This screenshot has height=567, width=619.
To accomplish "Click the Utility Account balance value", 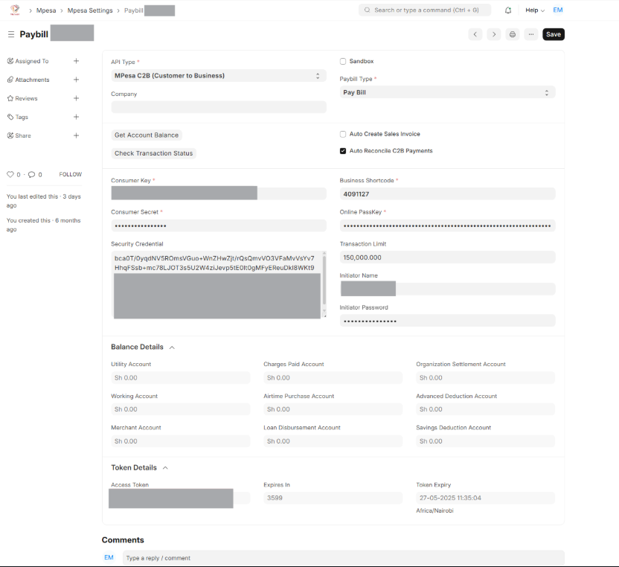I will 180,378.
